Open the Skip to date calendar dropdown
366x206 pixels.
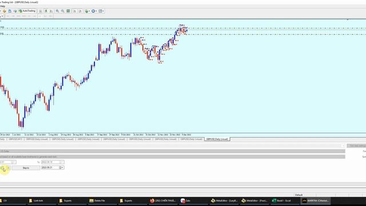61,168
